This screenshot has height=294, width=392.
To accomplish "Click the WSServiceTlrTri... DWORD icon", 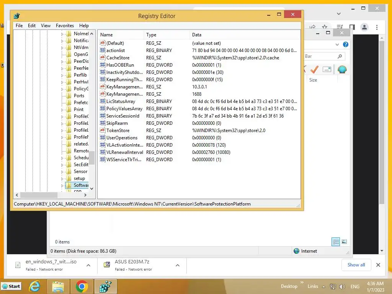I will (103, 159).
